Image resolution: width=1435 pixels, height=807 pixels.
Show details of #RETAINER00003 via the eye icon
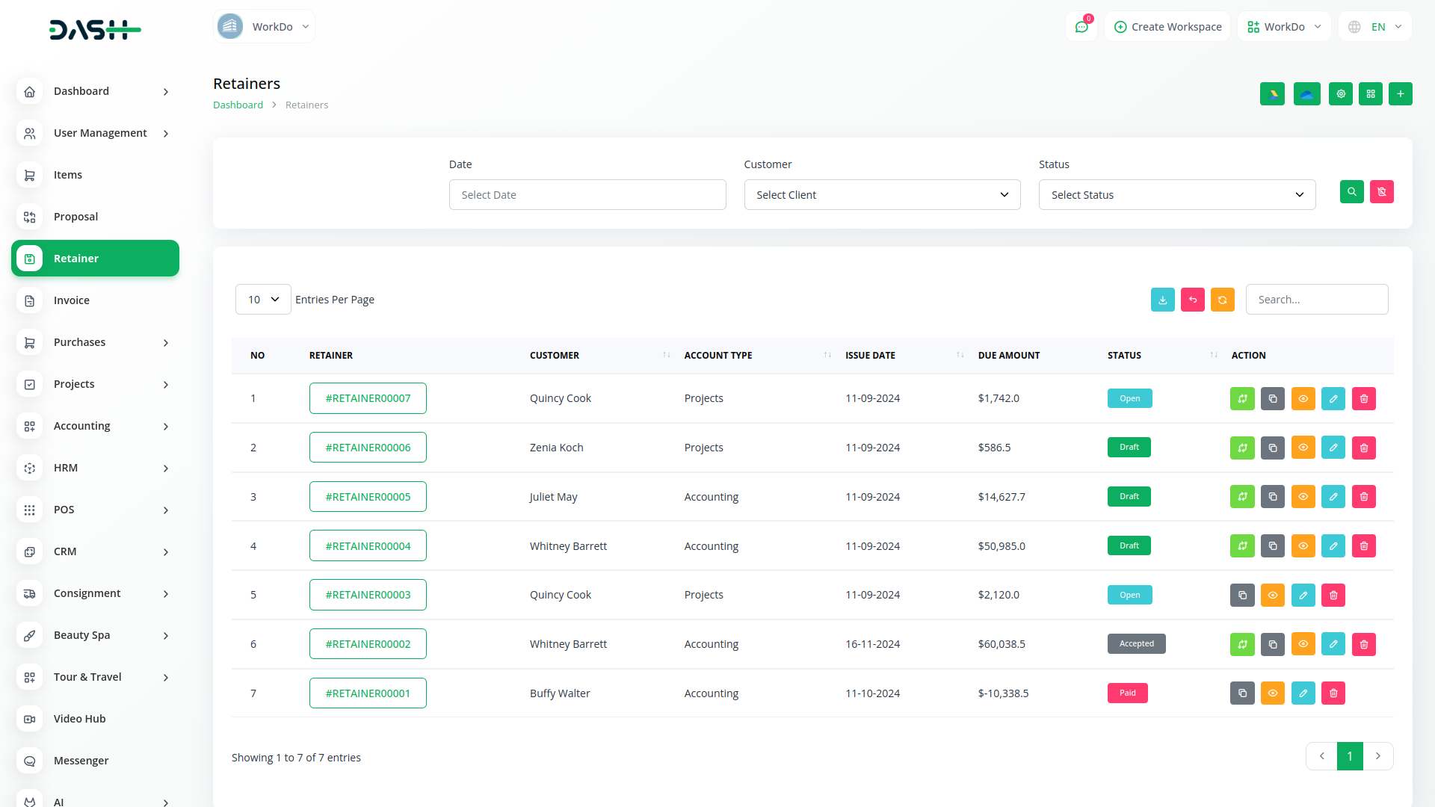(x=1273, y=596)
